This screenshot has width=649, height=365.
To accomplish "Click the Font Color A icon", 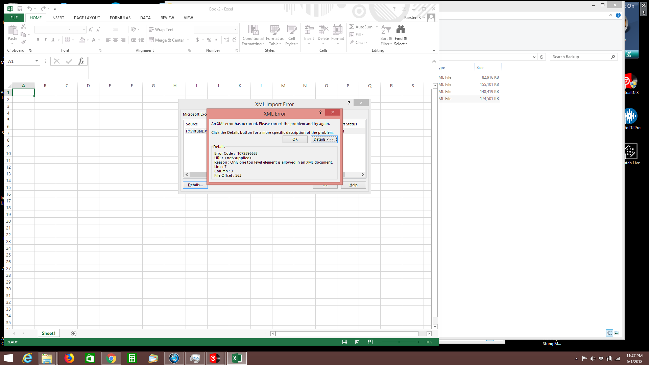I will (x=94, y=40).
